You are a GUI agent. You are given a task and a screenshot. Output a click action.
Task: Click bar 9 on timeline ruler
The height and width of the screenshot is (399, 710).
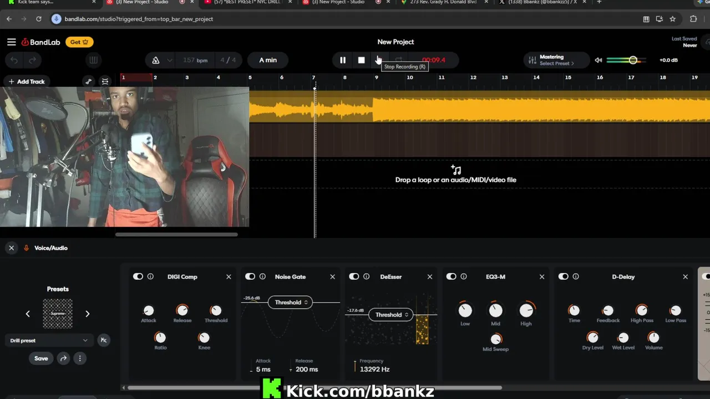click(x=377, y=78)
